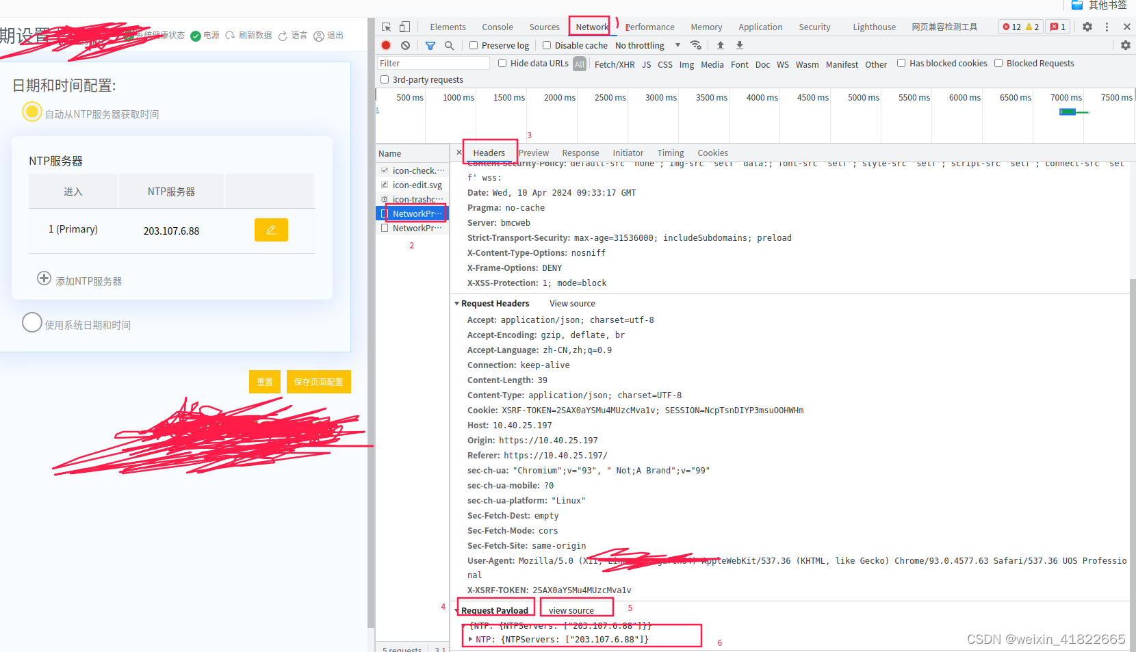The height and width of the screenshot is (652, 1136).
Task: Open the network filter funnel
Action: point(430,44)
